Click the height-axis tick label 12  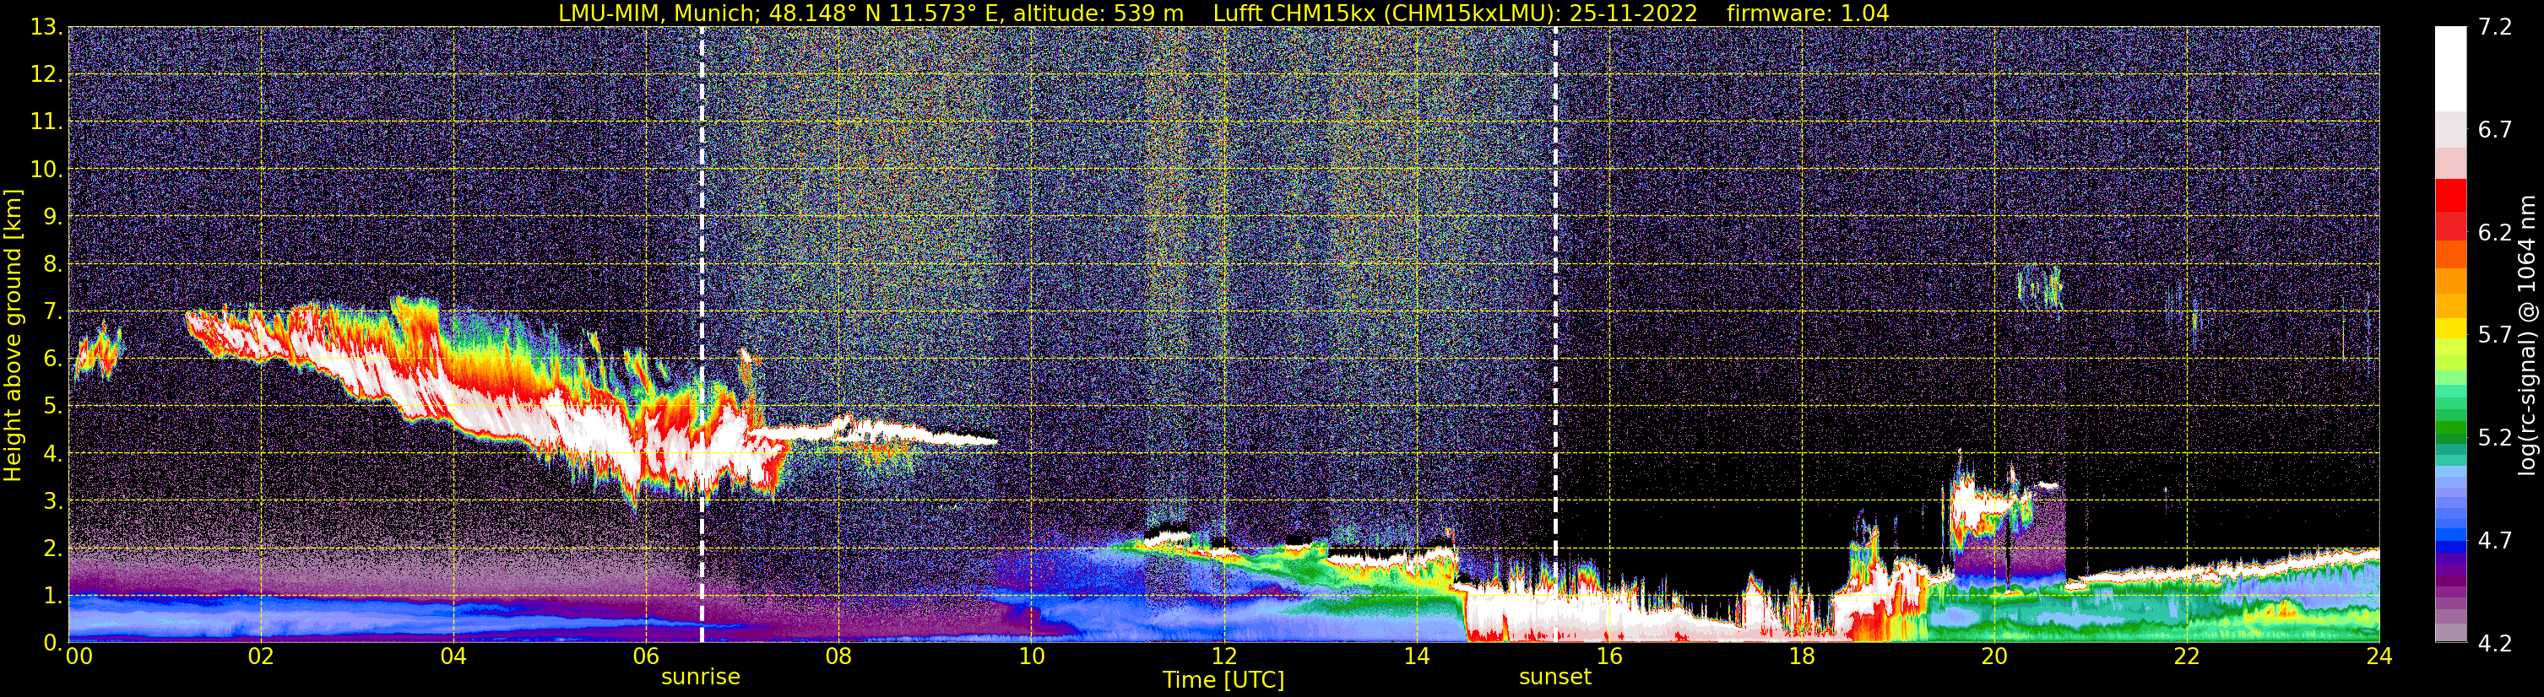pos(45,75)
